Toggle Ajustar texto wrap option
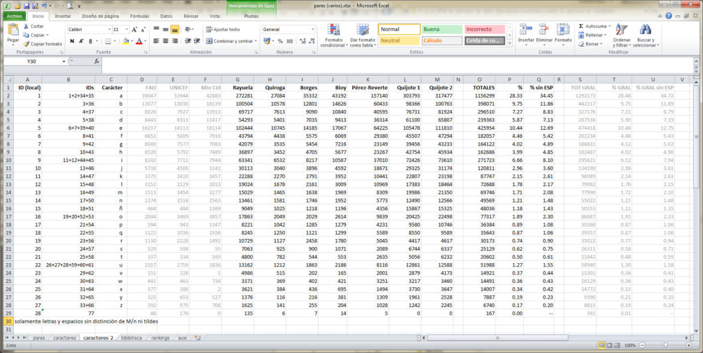Image resolution: width=703 pixels, height=353 pixels. (222, 30)
